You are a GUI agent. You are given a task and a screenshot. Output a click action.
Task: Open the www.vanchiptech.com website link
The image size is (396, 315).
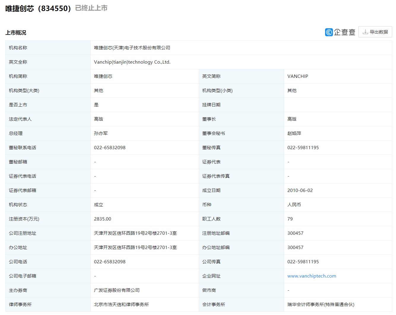(312, 276)
